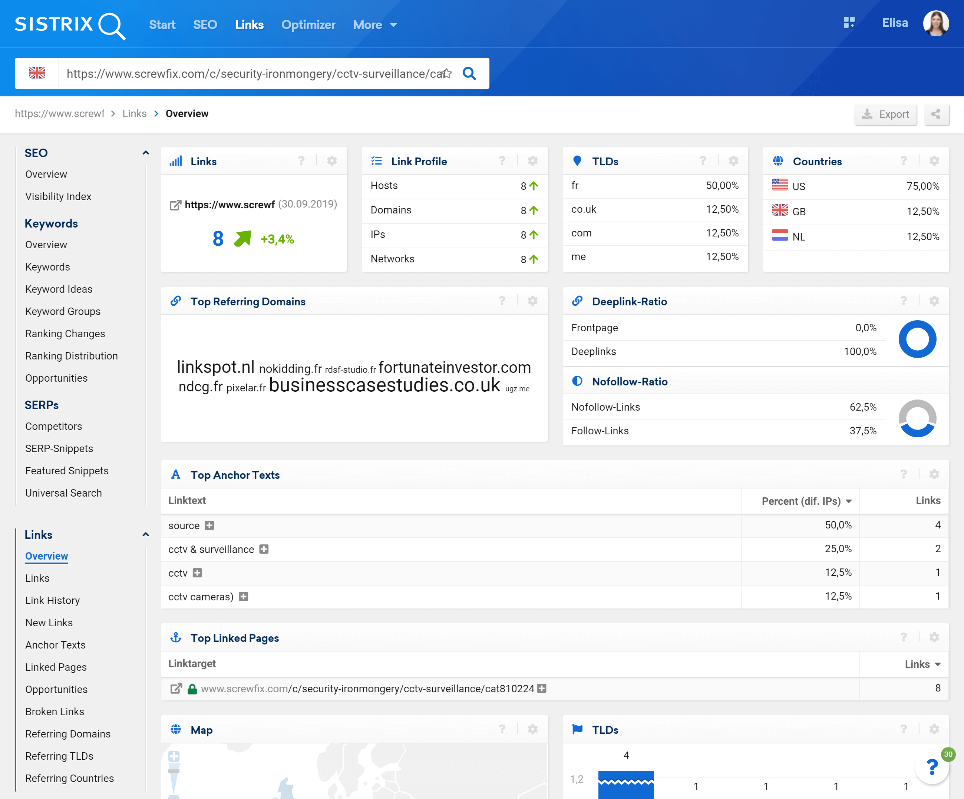Click fortunateinvestor.com in domain cloud
This screenshot has height=799, width=964.
pyautogui.click(x=455, y=367)
